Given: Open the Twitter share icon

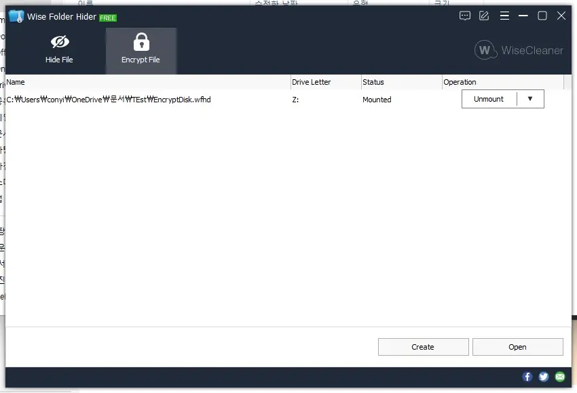Looking at the screenshot, I should [544, 377].
